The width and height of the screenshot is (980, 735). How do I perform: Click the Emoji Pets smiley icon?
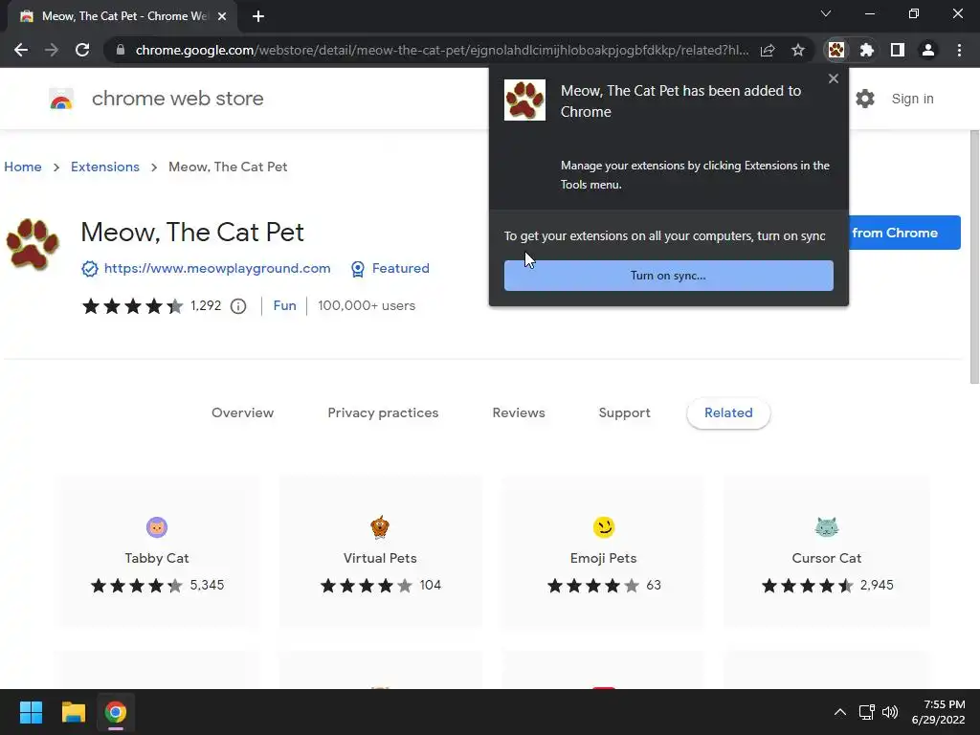(604, 527)
